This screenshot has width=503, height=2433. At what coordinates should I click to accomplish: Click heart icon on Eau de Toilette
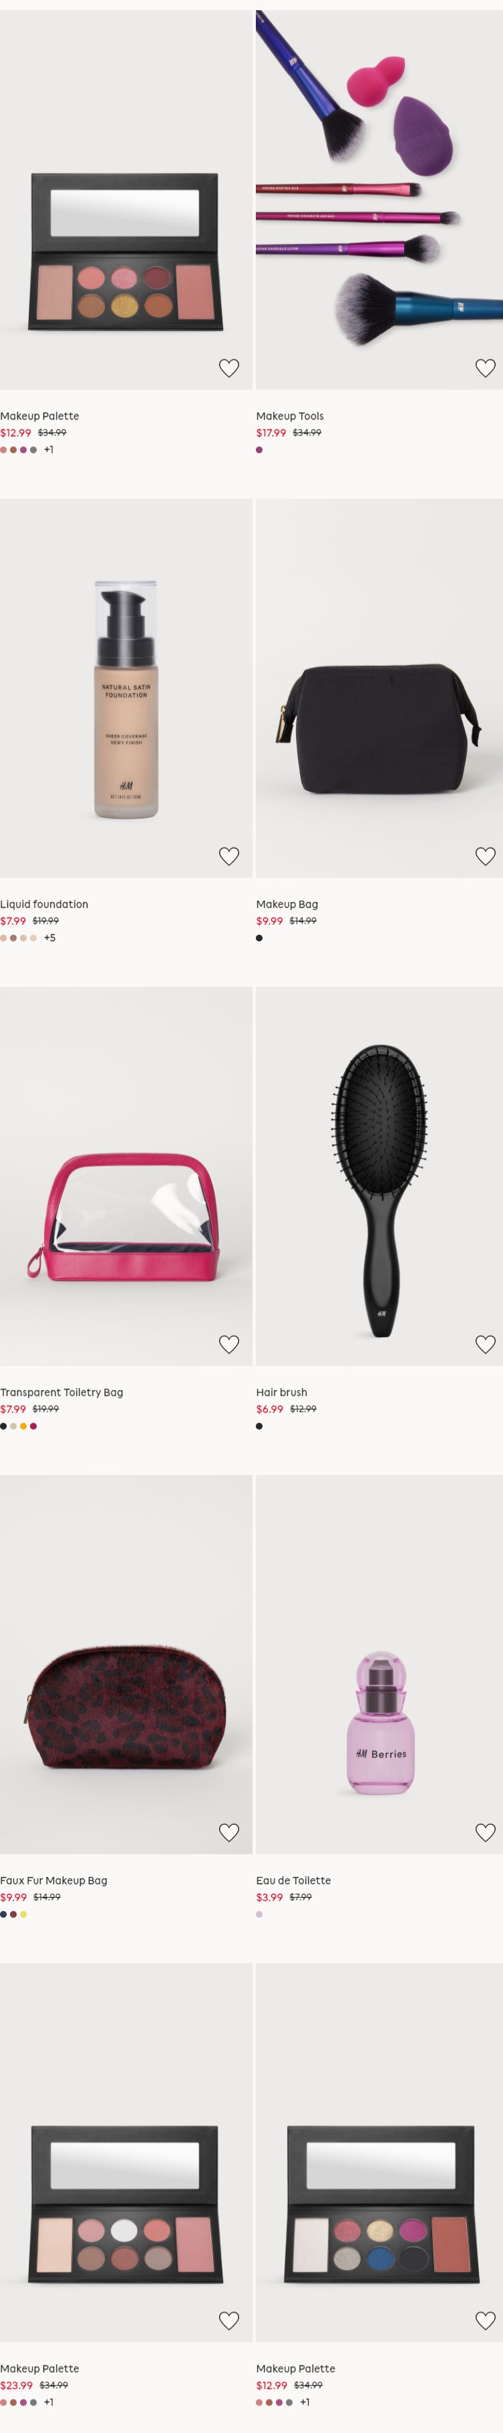[x=485, y=1832]
